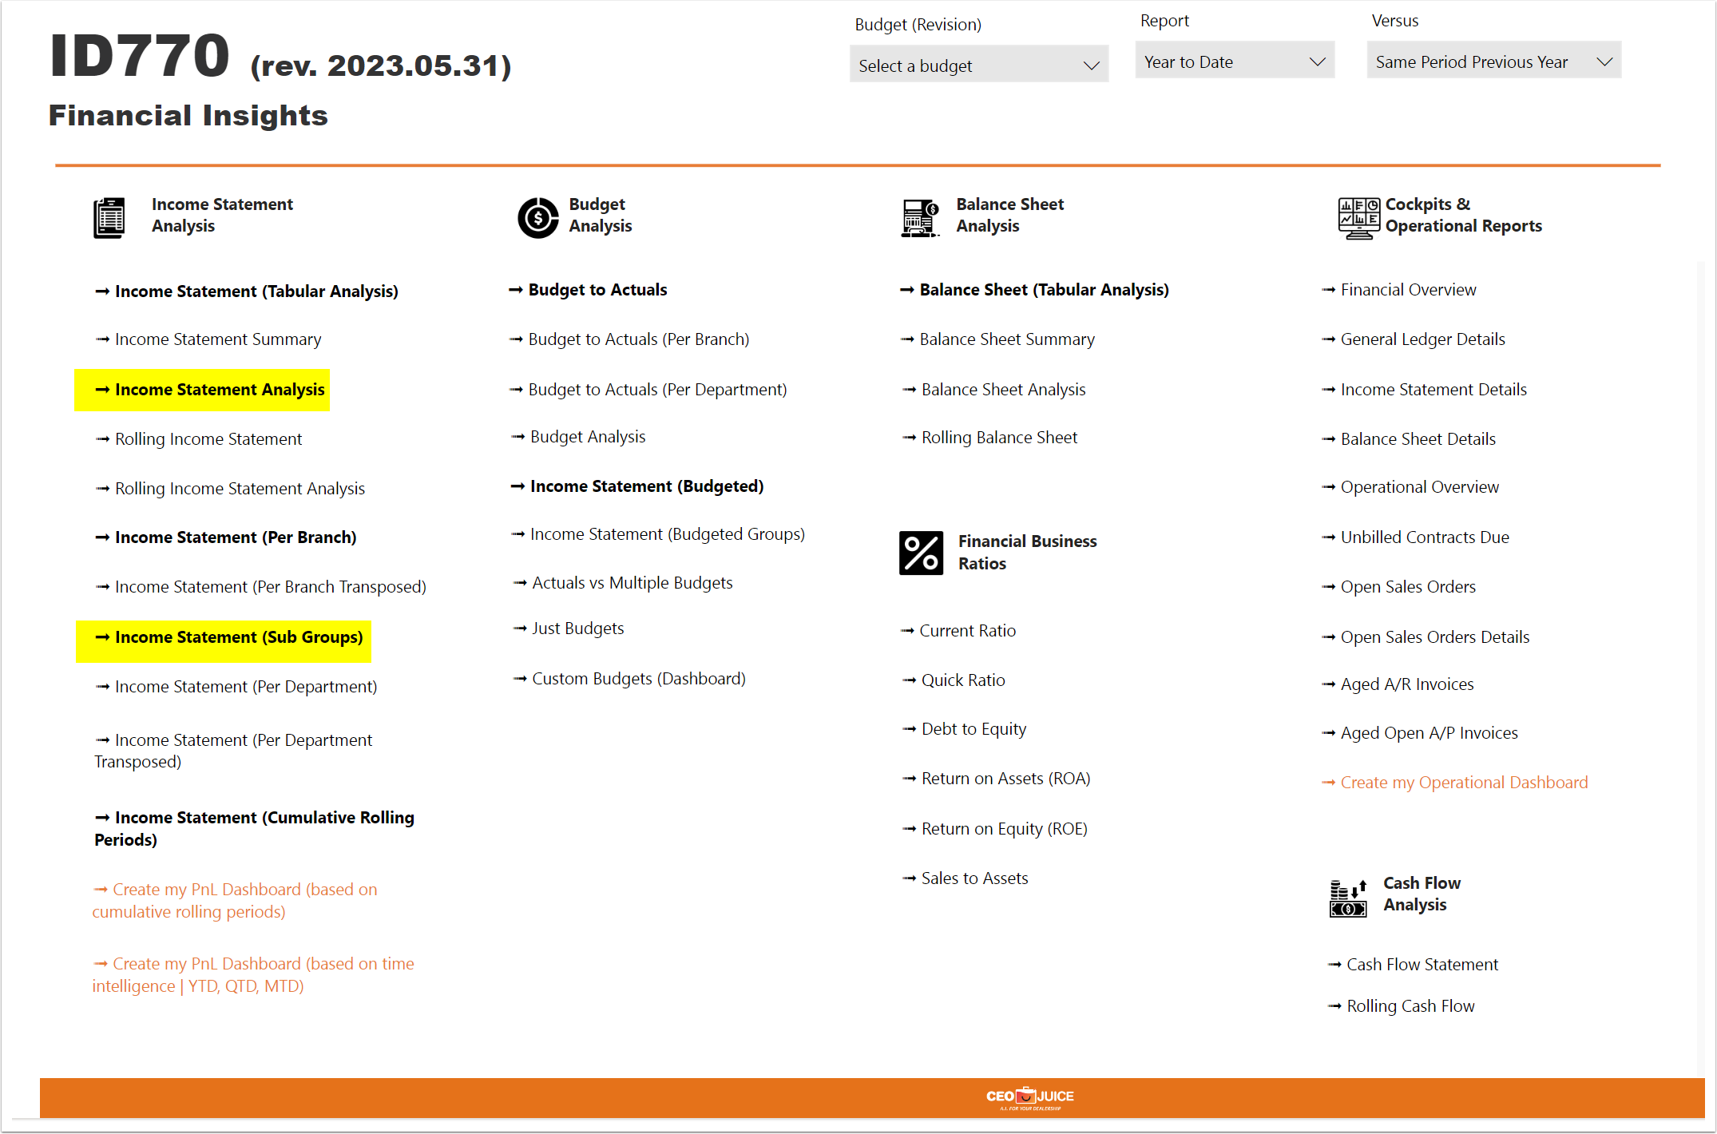Open highlighted Income Statement Analysis link
Image resolution: width=1717 pixels, height=1134 pixels.
[210, 390]
